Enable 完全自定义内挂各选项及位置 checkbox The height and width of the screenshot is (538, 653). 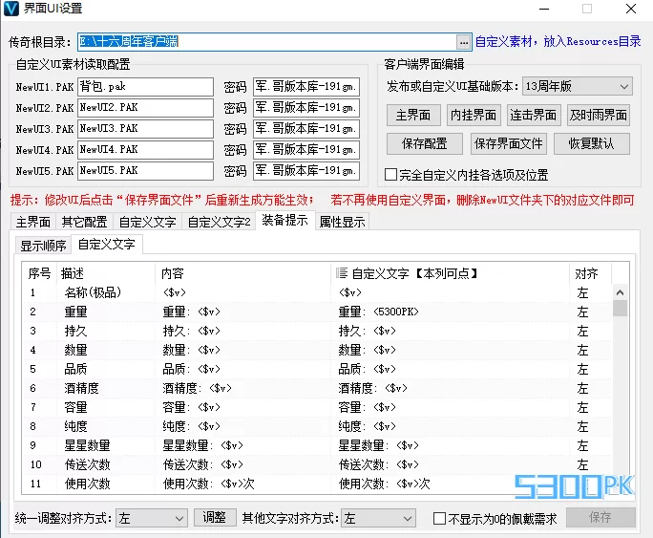tap(390, 174)
